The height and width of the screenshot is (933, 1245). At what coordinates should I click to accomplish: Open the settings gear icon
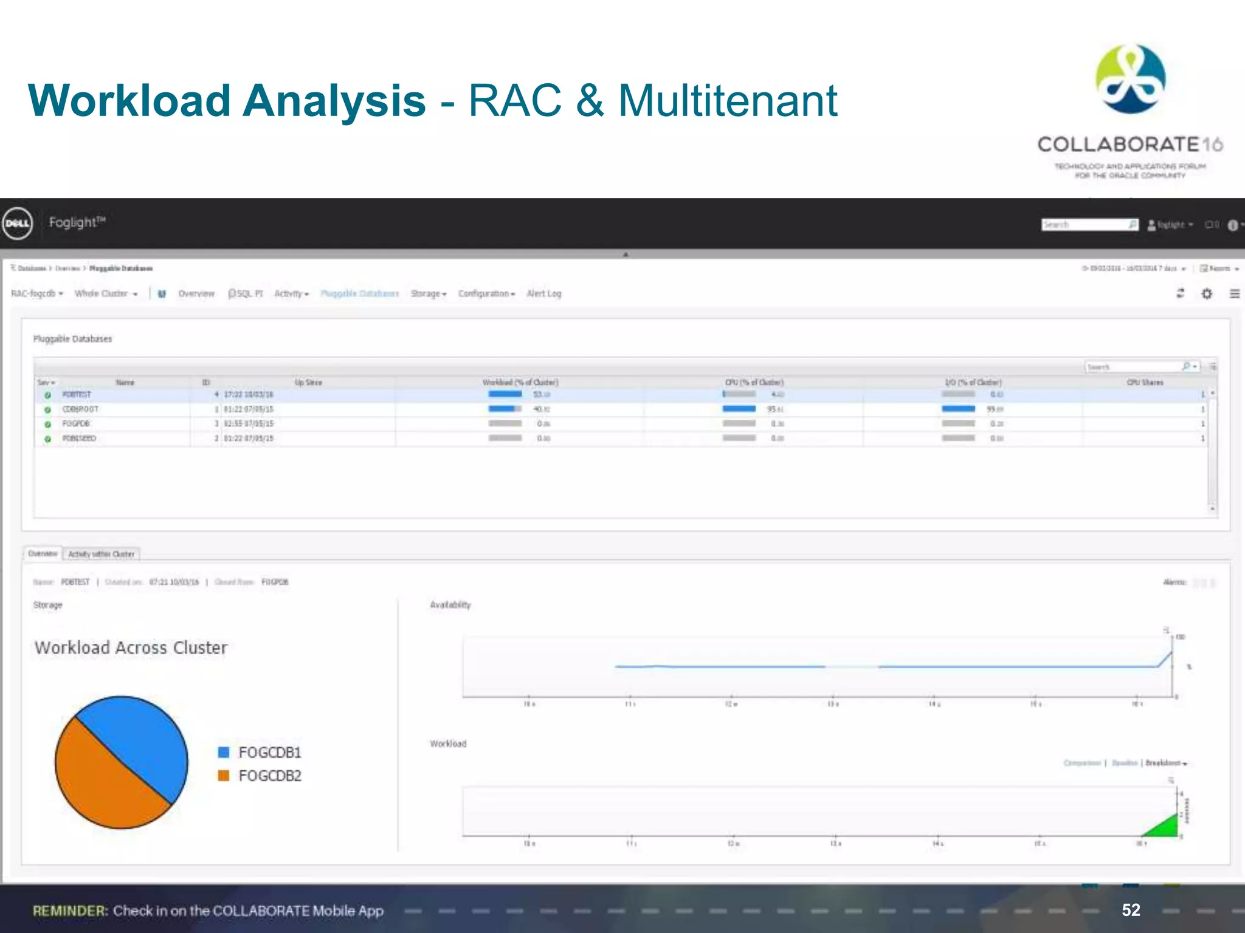coord(1207,293)
